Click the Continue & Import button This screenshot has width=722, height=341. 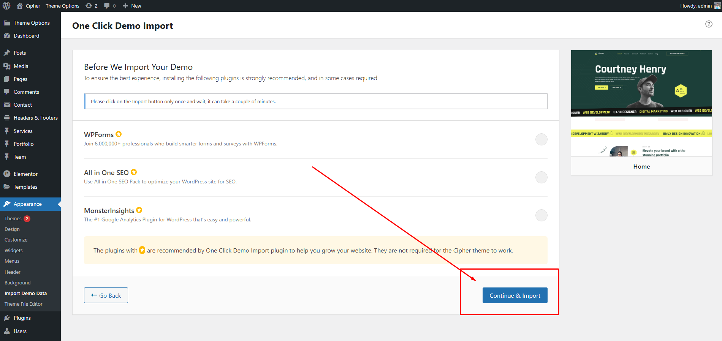coord(515,295)
